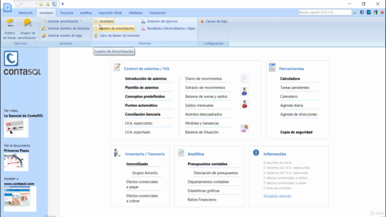The width and height of the screenshot is (386, 217).
Task: Click Actualizar resumen link
Action: [277, 196]
